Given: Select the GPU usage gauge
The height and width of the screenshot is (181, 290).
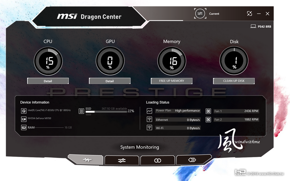Looking at the screenshot, I should [x=110, y=61].
